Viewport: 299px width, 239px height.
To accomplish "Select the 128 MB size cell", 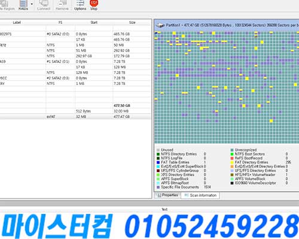I will (120, 67).
